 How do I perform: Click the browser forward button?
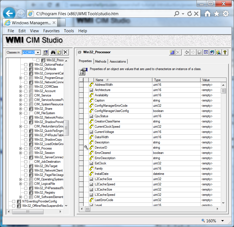(21, 14)
